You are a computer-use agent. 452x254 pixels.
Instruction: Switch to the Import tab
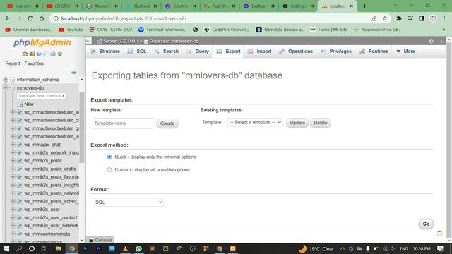pyautogui.click(x=260, y=52)
